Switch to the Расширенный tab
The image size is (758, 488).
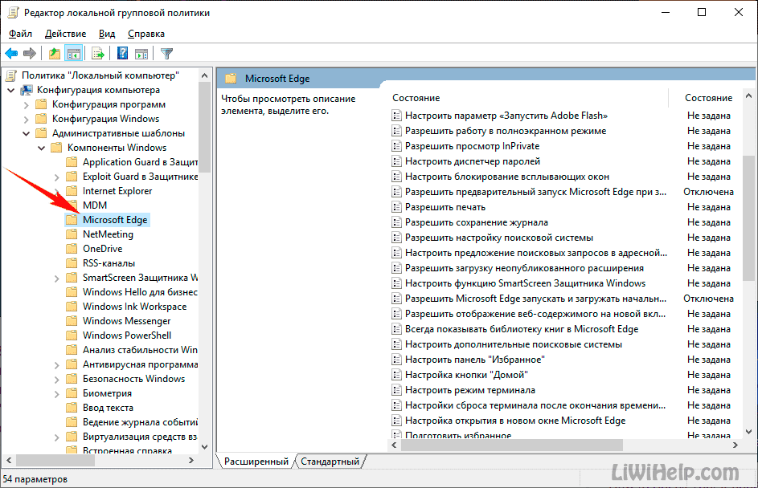point(256,462)
